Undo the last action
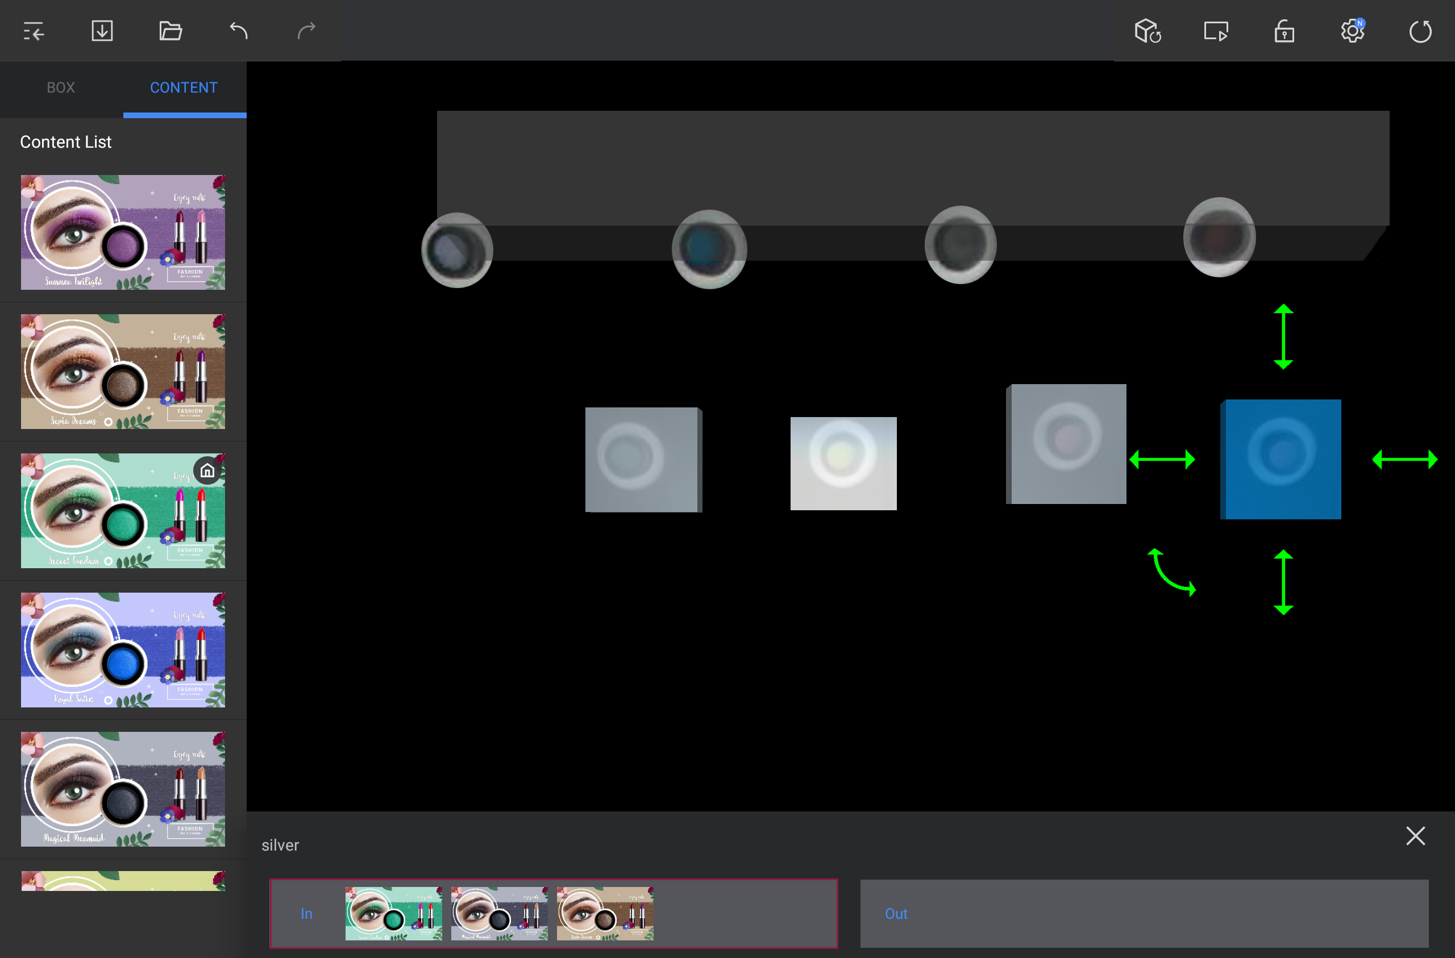 point(238,31)
